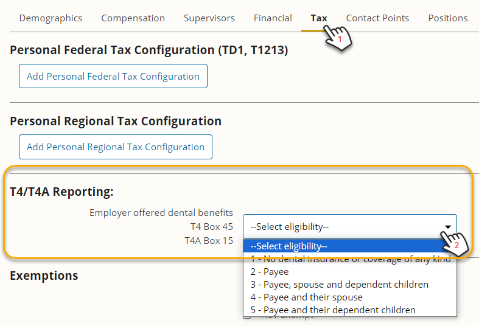Viewport: 479px width, 326px height.
Task: Open the Positions tab
Action: pos(447,18)
